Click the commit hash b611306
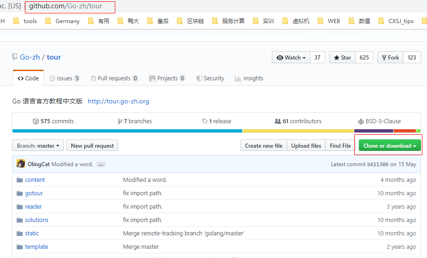Screen dimensions: 427x258 [378, 164]
